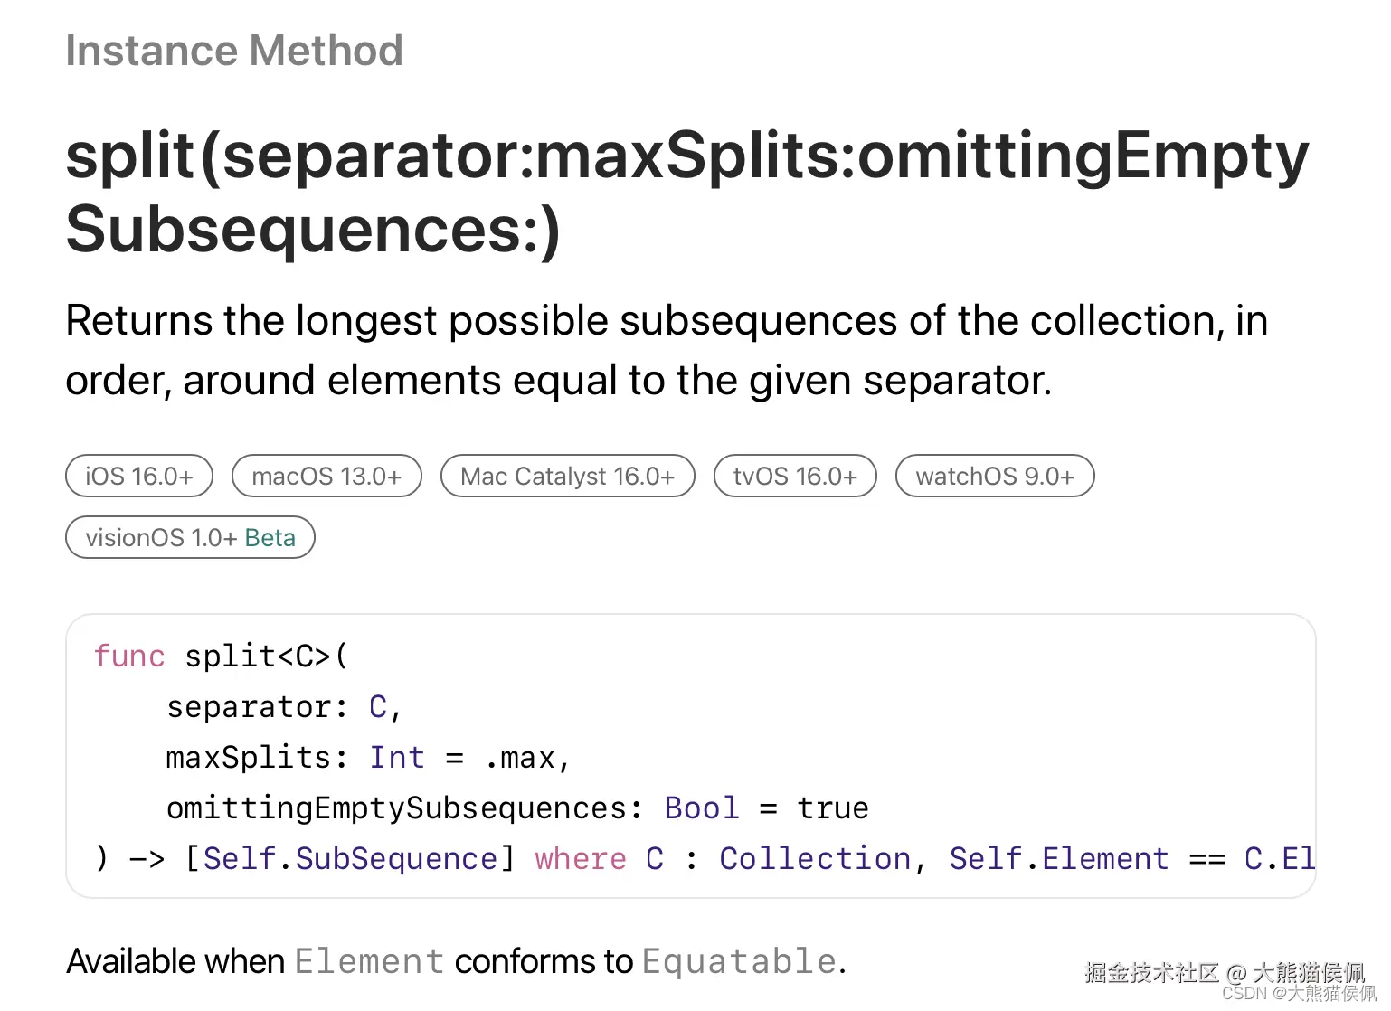This screenshot has height=1011, width=1391.
Task: Click the tvOS 16.0+ availability badge
Action: click(x=795, y=477)
